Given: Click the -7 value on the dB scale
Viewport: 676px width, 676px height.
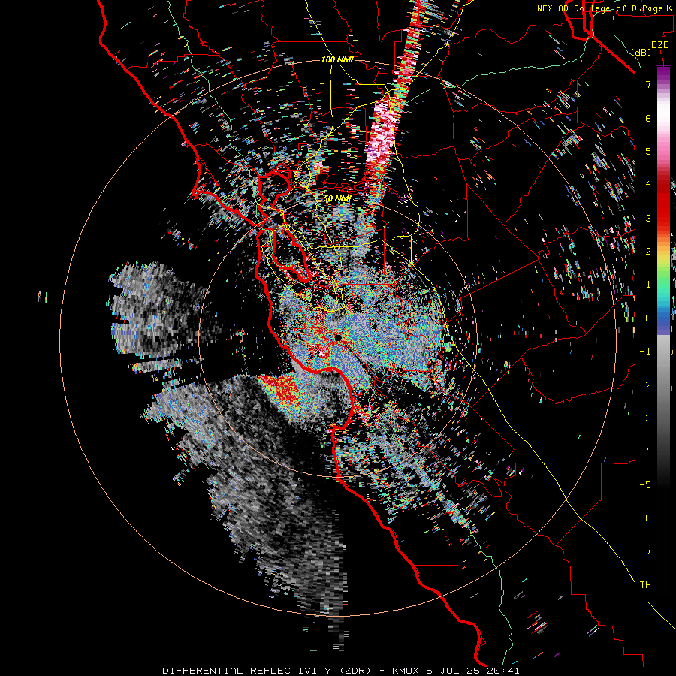Looking at the screenshot, I should coord(645,551).
